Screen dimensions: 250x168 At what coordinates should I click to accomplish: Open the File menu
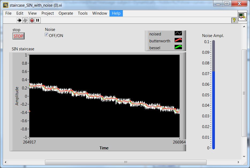coord(8,13)
